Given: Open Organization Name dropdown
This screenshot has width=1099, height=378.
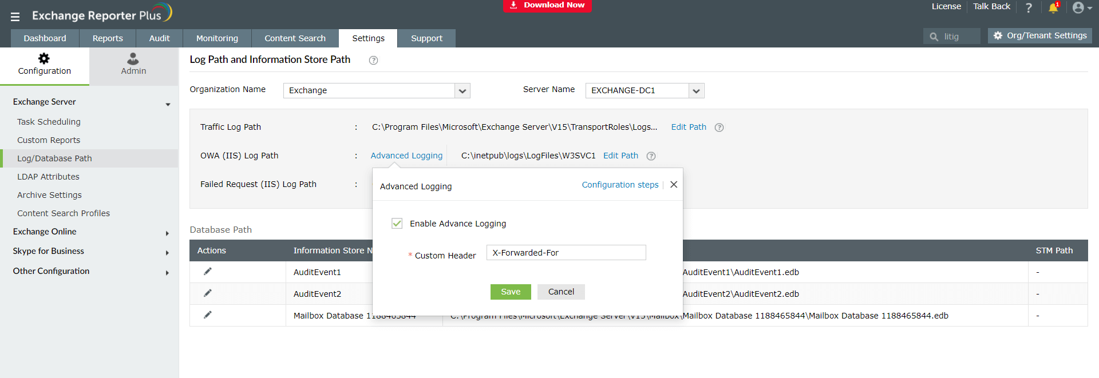Looking at the screenshot, I should click(462, 91).
